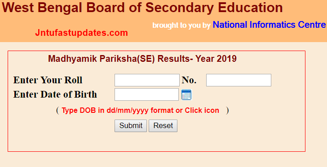This screenshot has width=327, height=167.
Task: Click blank orange banner area left of Jntufastupdates
Action: click(17, 33)
